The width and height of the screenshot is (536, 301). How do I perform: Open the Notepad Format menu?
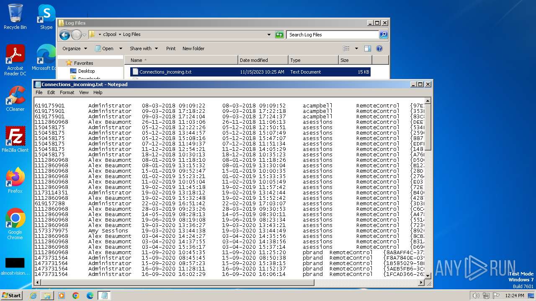(x=67, y=92)
